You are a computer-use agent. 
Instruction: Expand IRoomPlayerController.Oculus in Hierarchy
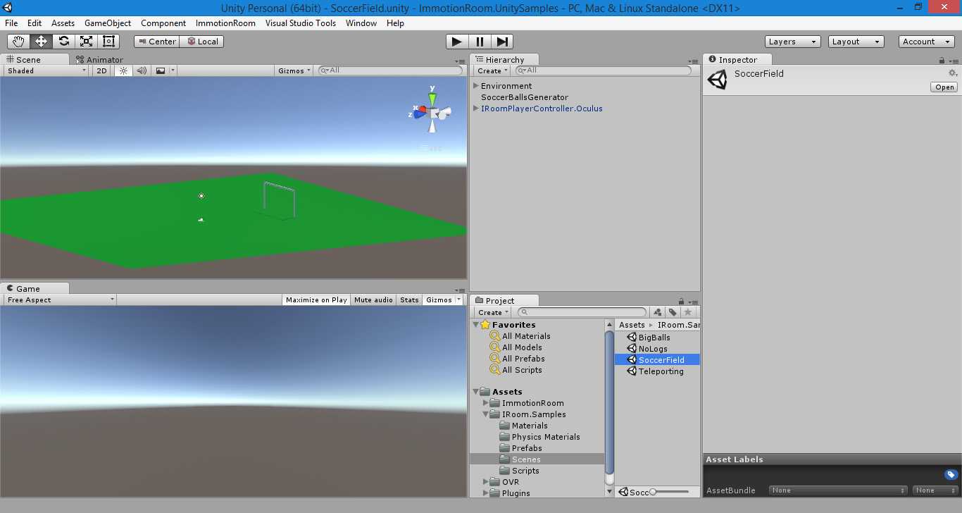click(476, 109)
